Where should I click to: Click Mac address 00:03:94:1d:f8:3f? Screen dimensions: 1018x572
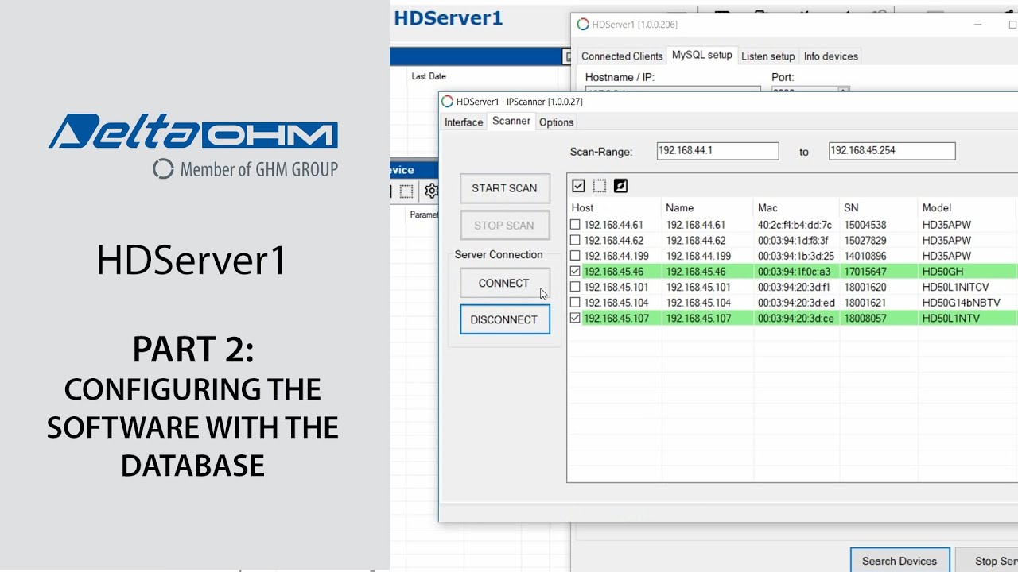coord(793,240)
